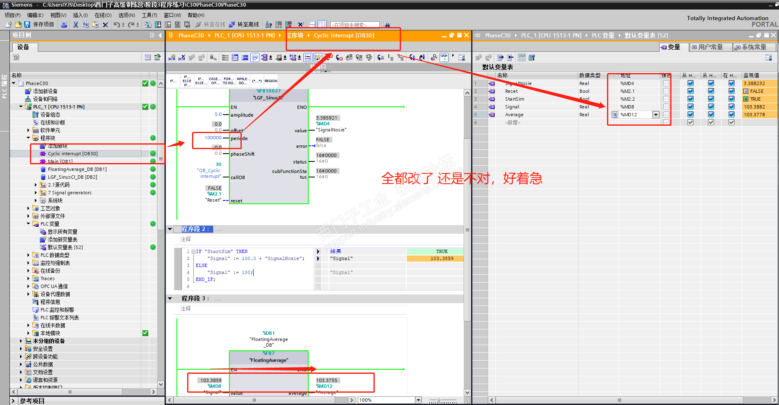Expand the 软件单元 tree node
The image size is (779, 405).
[x=28, y=130]
